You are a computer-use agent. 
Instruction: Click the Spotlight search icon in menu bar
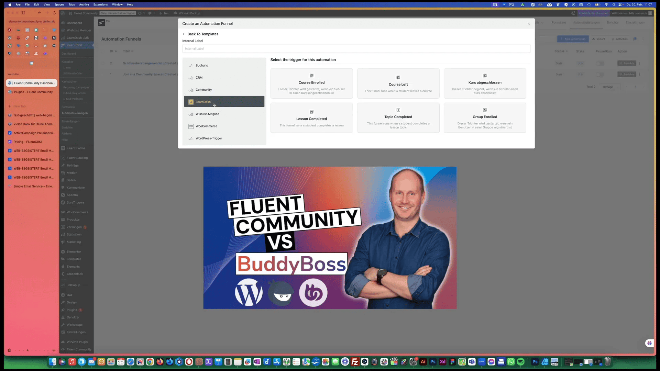614,4
